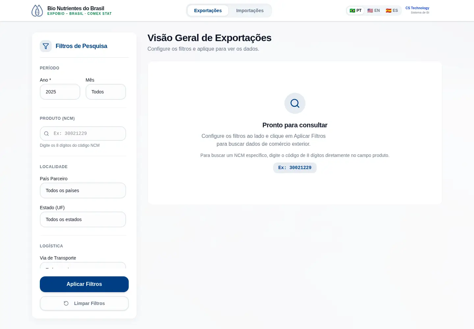Click the large search icon in results card
474x329 pixels.
[295, 103]
